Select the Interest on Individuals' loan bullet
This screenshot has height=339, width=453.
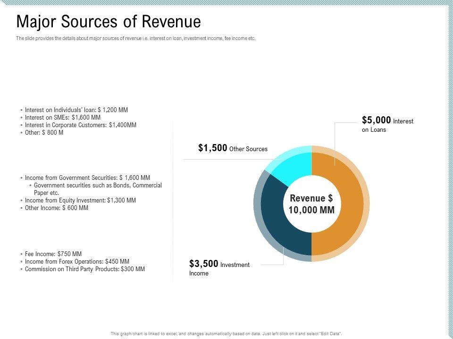click(x=76, y=110)
